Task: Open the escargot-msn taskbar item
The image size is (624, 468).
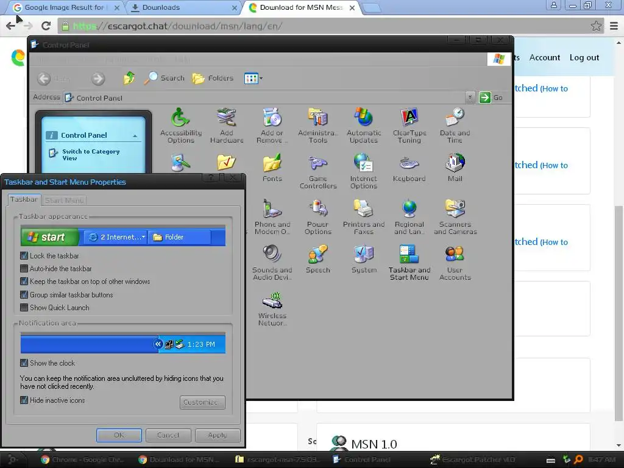Action: pyautogui.click(x=277, y=459)
